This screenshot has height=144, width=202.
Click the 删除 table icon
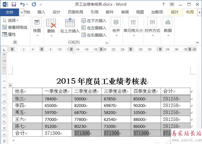(51, 23)
